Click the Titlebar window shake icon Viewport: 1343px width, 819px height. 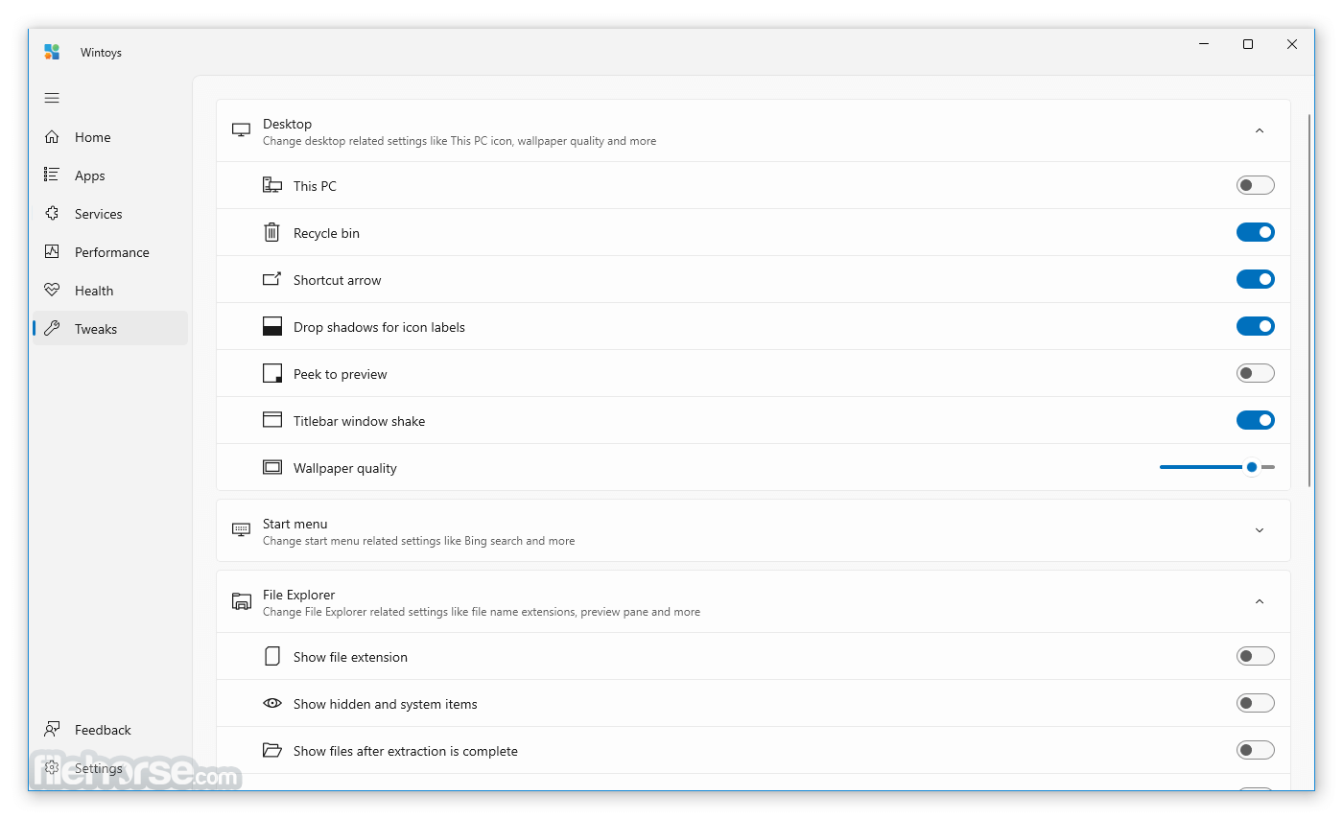click(272, 420)
